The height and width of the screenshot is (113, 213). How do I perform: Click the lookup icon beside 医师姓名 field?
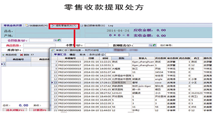pos(151,45)
